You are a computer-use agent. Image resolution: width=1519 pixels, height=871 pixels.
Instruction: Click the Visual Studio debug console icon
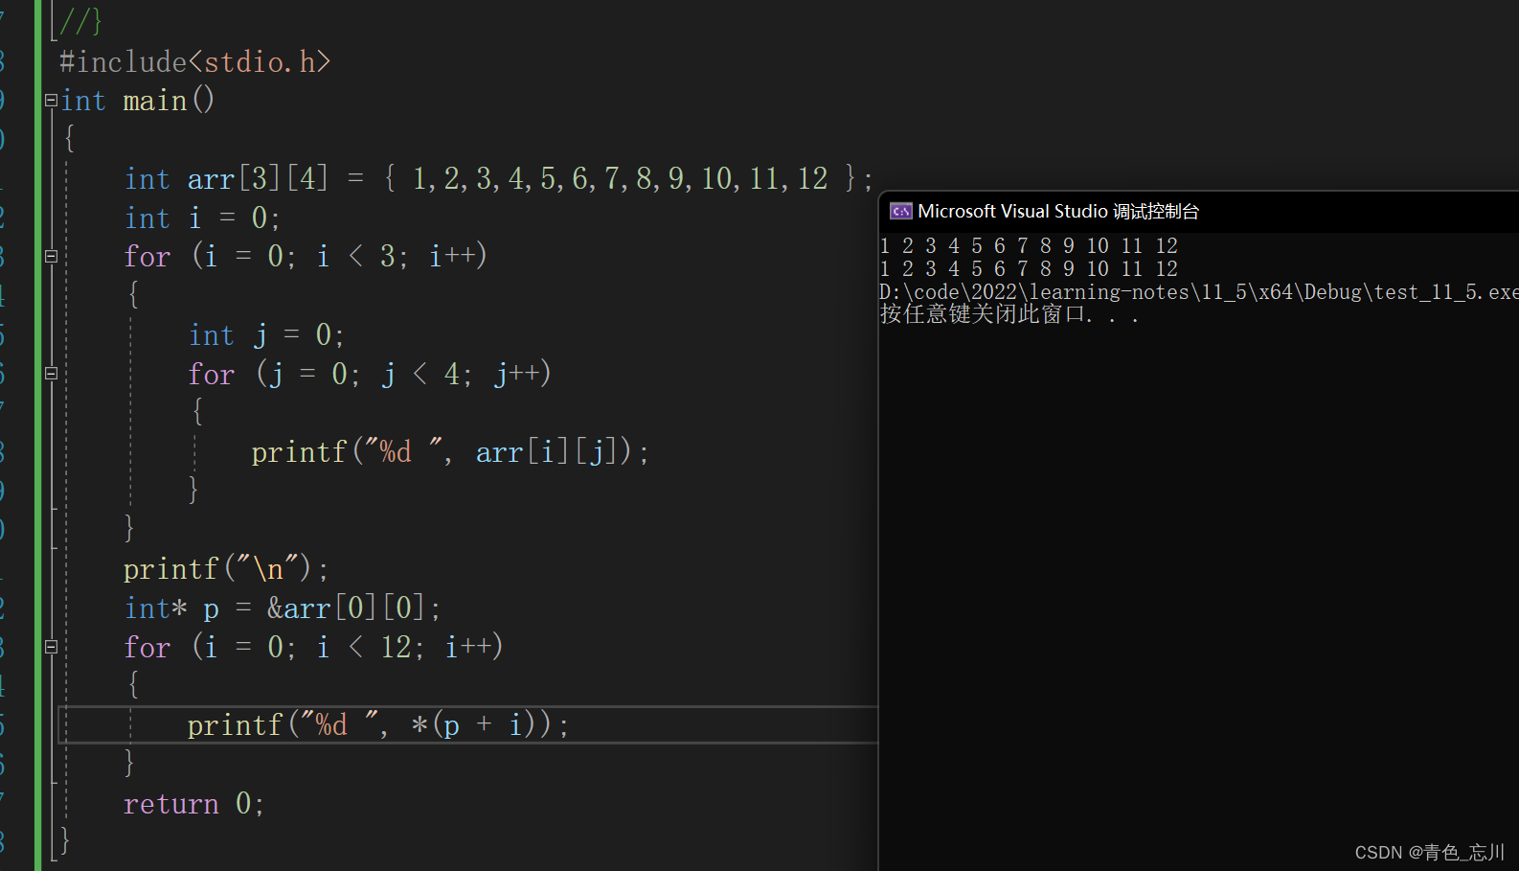click(900, 211)
